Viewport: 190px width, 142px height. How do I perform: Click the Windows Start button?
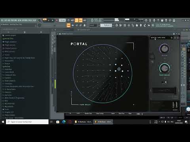coord(3,122)
